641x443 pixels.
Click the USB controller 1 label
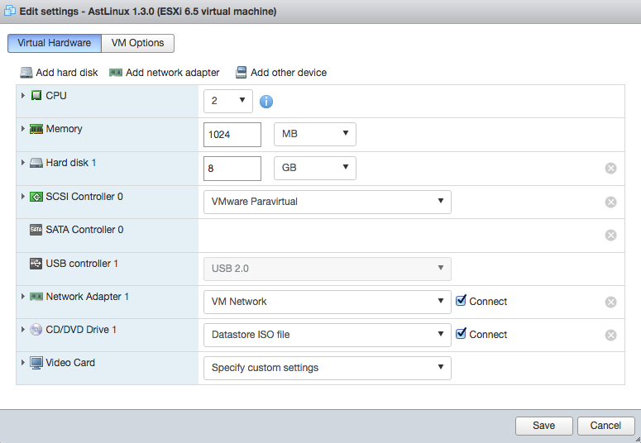pyautogui.click(x=82, y=264)
